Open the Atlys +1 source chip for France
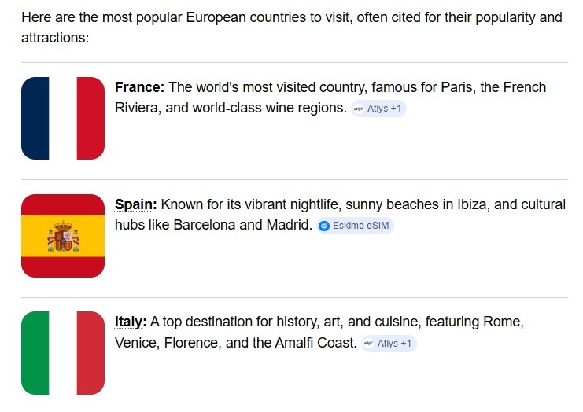 [378, 109]
